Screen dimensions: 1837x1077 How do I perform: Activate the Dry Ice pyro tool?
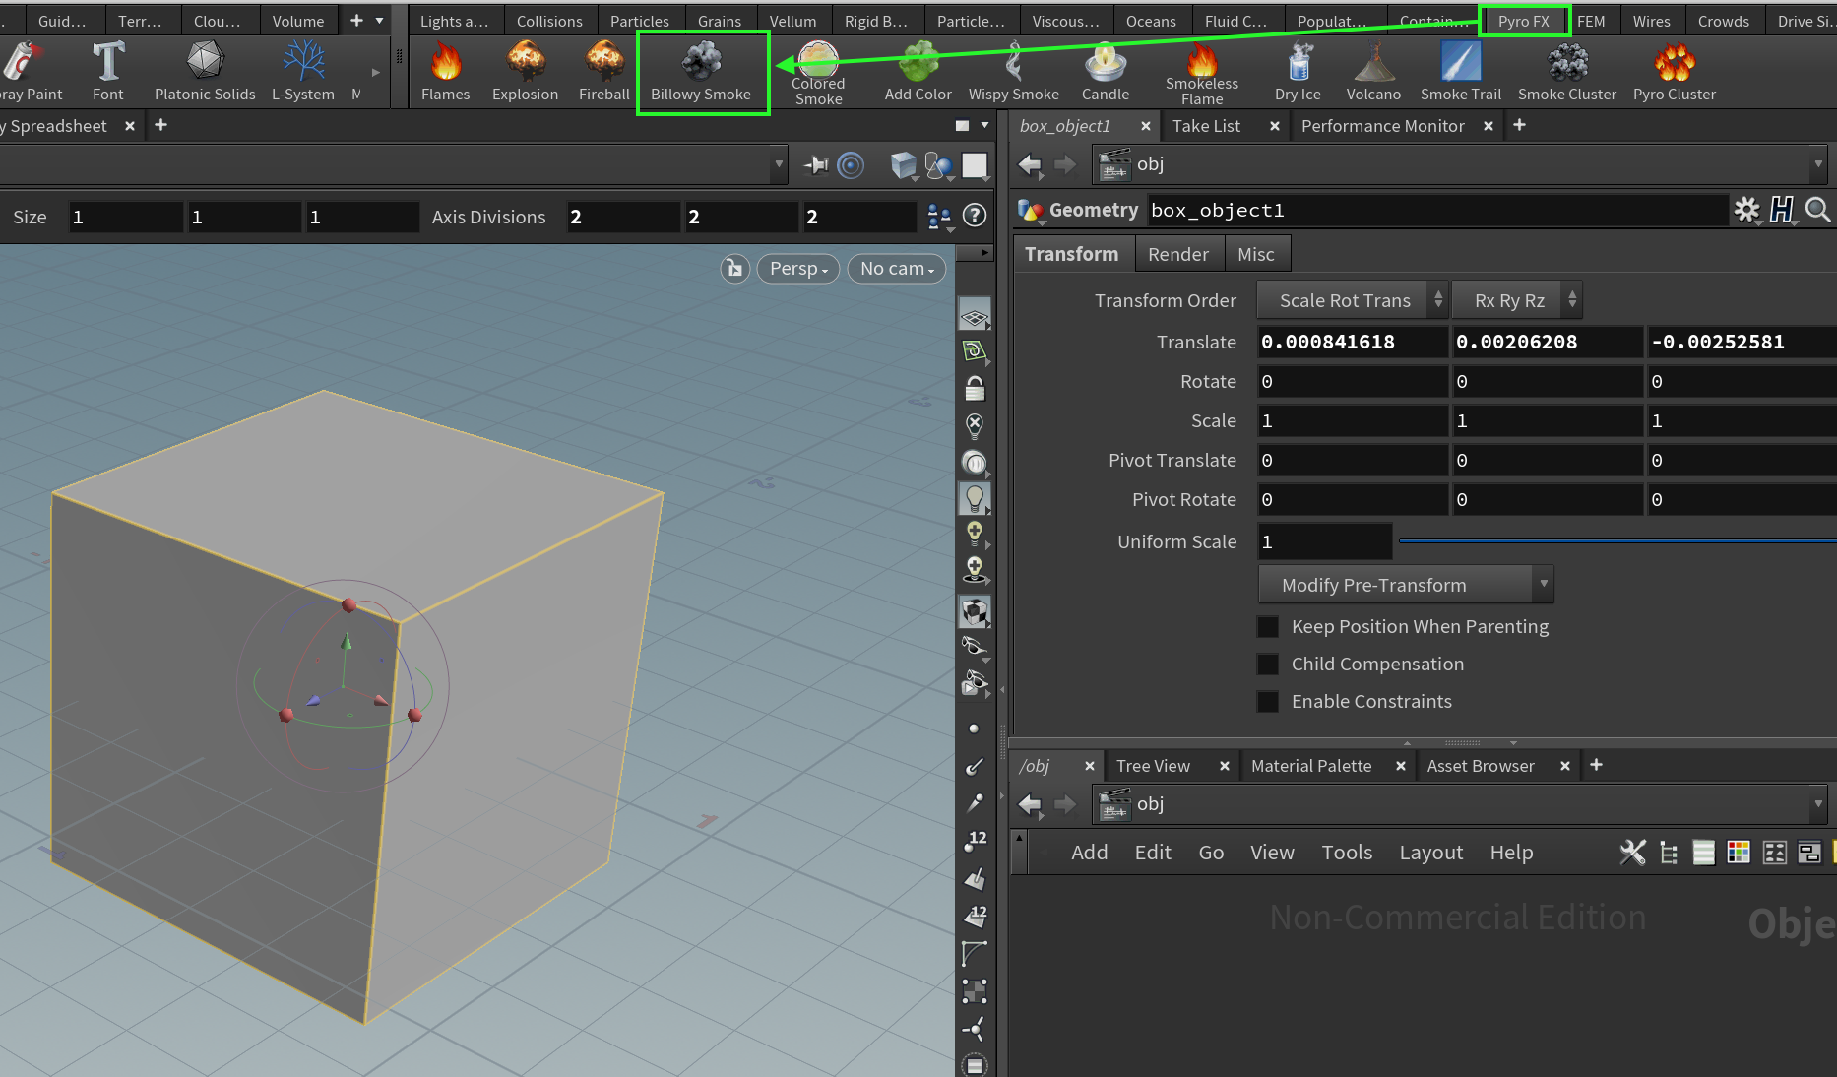coord(1297,71)
